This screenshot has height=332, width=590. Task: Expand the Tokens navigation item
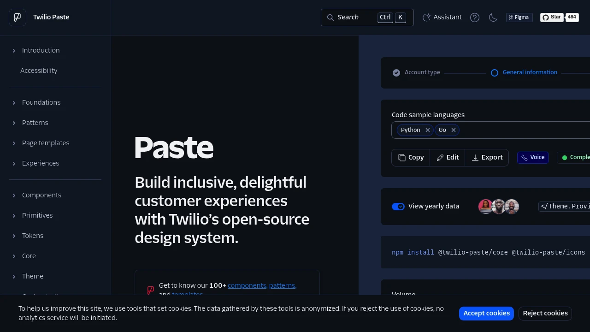point(33,236)
